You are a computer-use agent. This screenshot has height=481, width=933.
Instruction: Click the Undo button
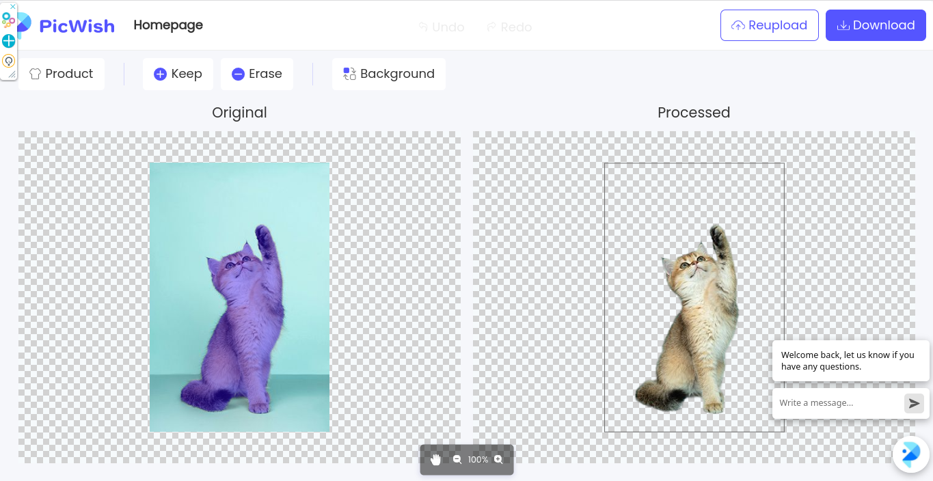(x=442, y=27)
